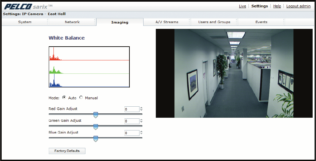The height and width of the screenshot is (161, 316).
Task: Click the Blue Gain Adjust slider handle
Action: pos(96,139)
